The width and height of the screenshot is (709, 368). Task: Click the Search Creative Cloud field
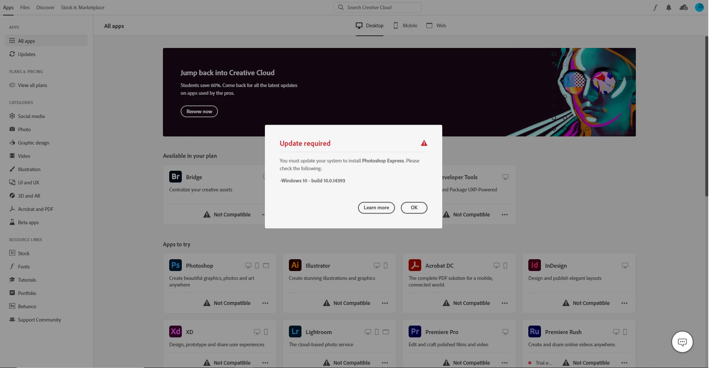point(377,7)
